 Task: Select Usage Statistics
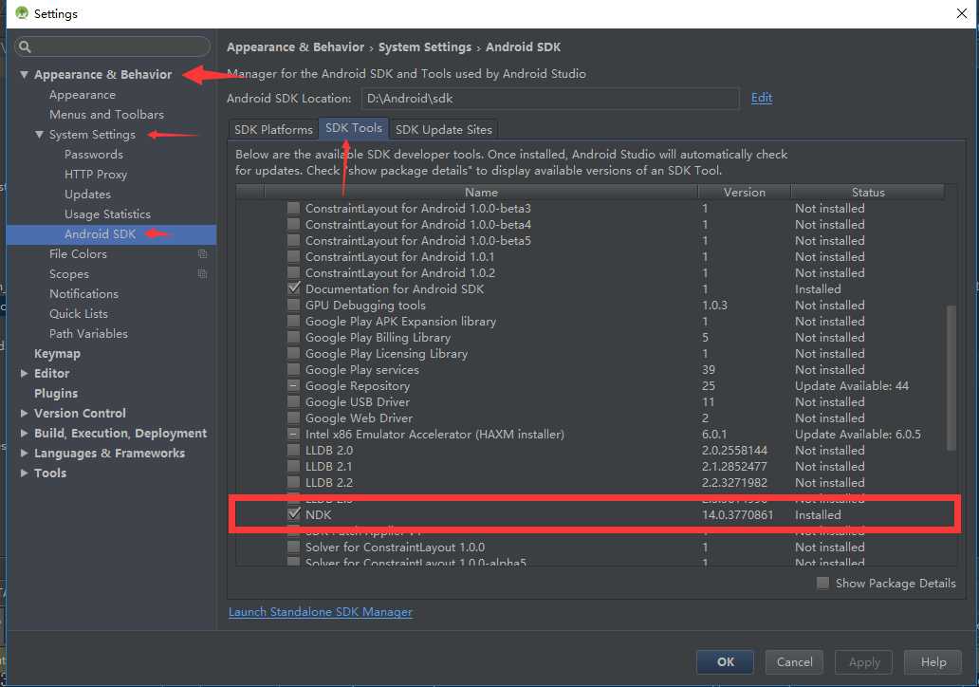(107, 214)
